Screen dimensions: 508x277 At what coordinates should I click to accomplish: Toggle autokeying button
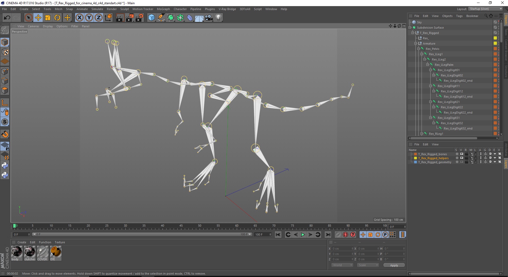[x=345, y=235]
